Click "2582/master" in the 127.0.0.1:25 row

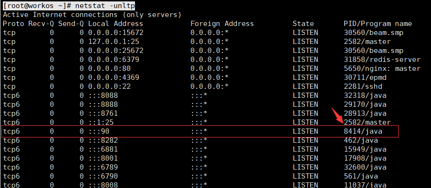tap(367, 42)
